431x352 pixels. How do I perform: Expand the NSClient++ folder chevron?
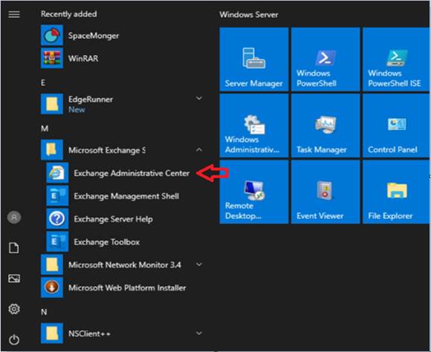[199, 333]
